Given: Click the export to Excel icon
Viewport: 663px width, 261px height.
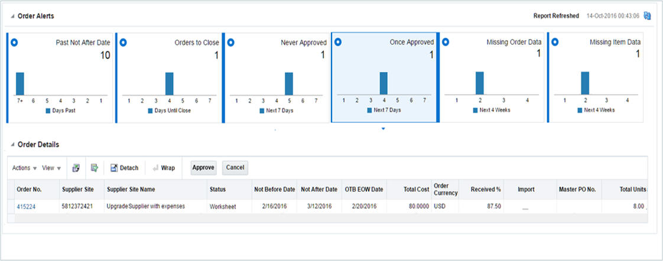Looking at the screenshot, I should point(76,168).
